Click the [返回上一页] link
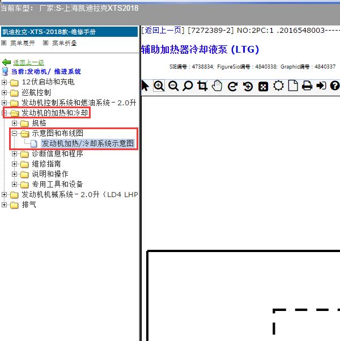 (x=163, y=30)
